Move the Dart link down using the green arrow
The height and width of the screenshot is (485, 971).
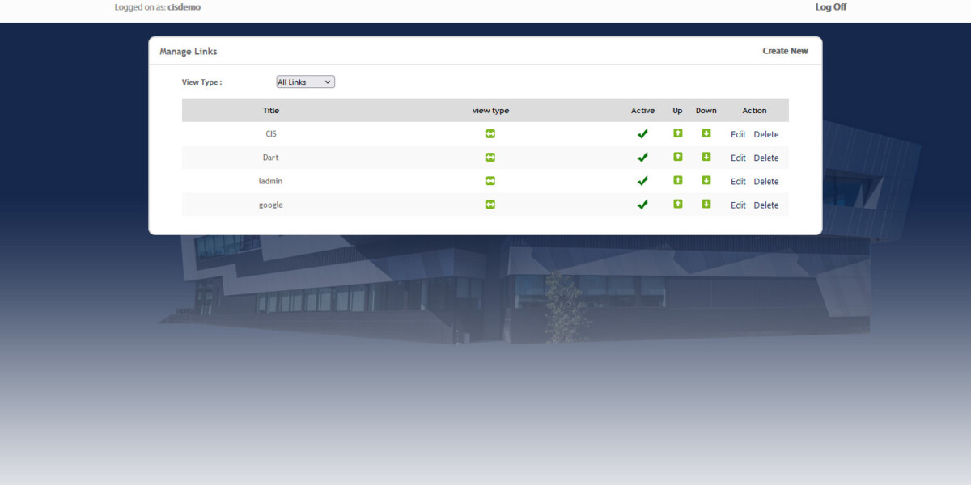coord(706,157)
